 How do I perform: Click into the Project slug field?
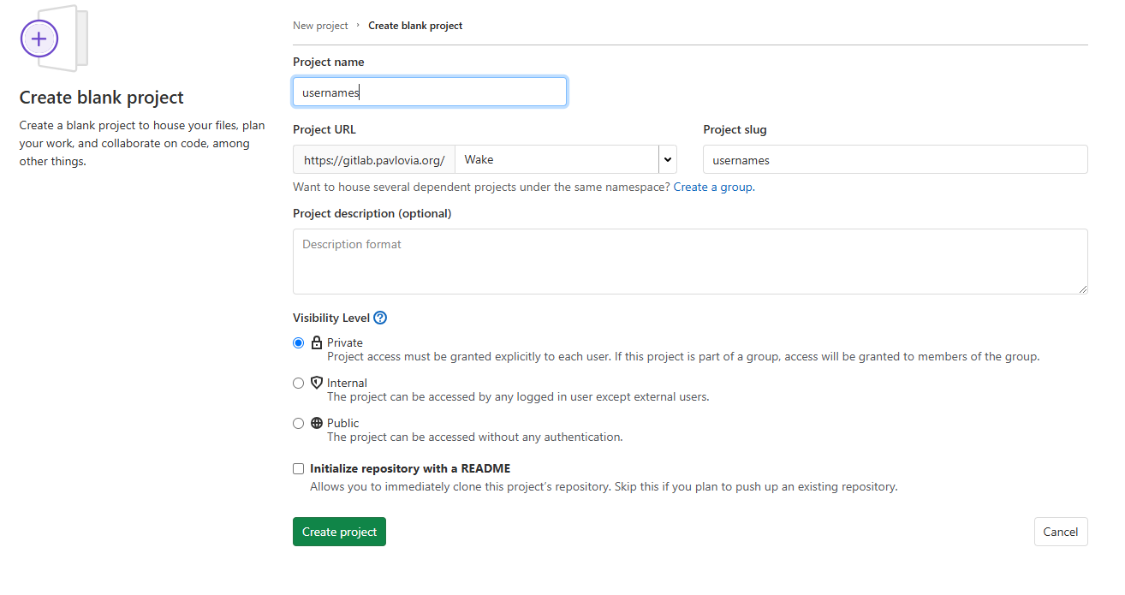click(x=895, y=159)
